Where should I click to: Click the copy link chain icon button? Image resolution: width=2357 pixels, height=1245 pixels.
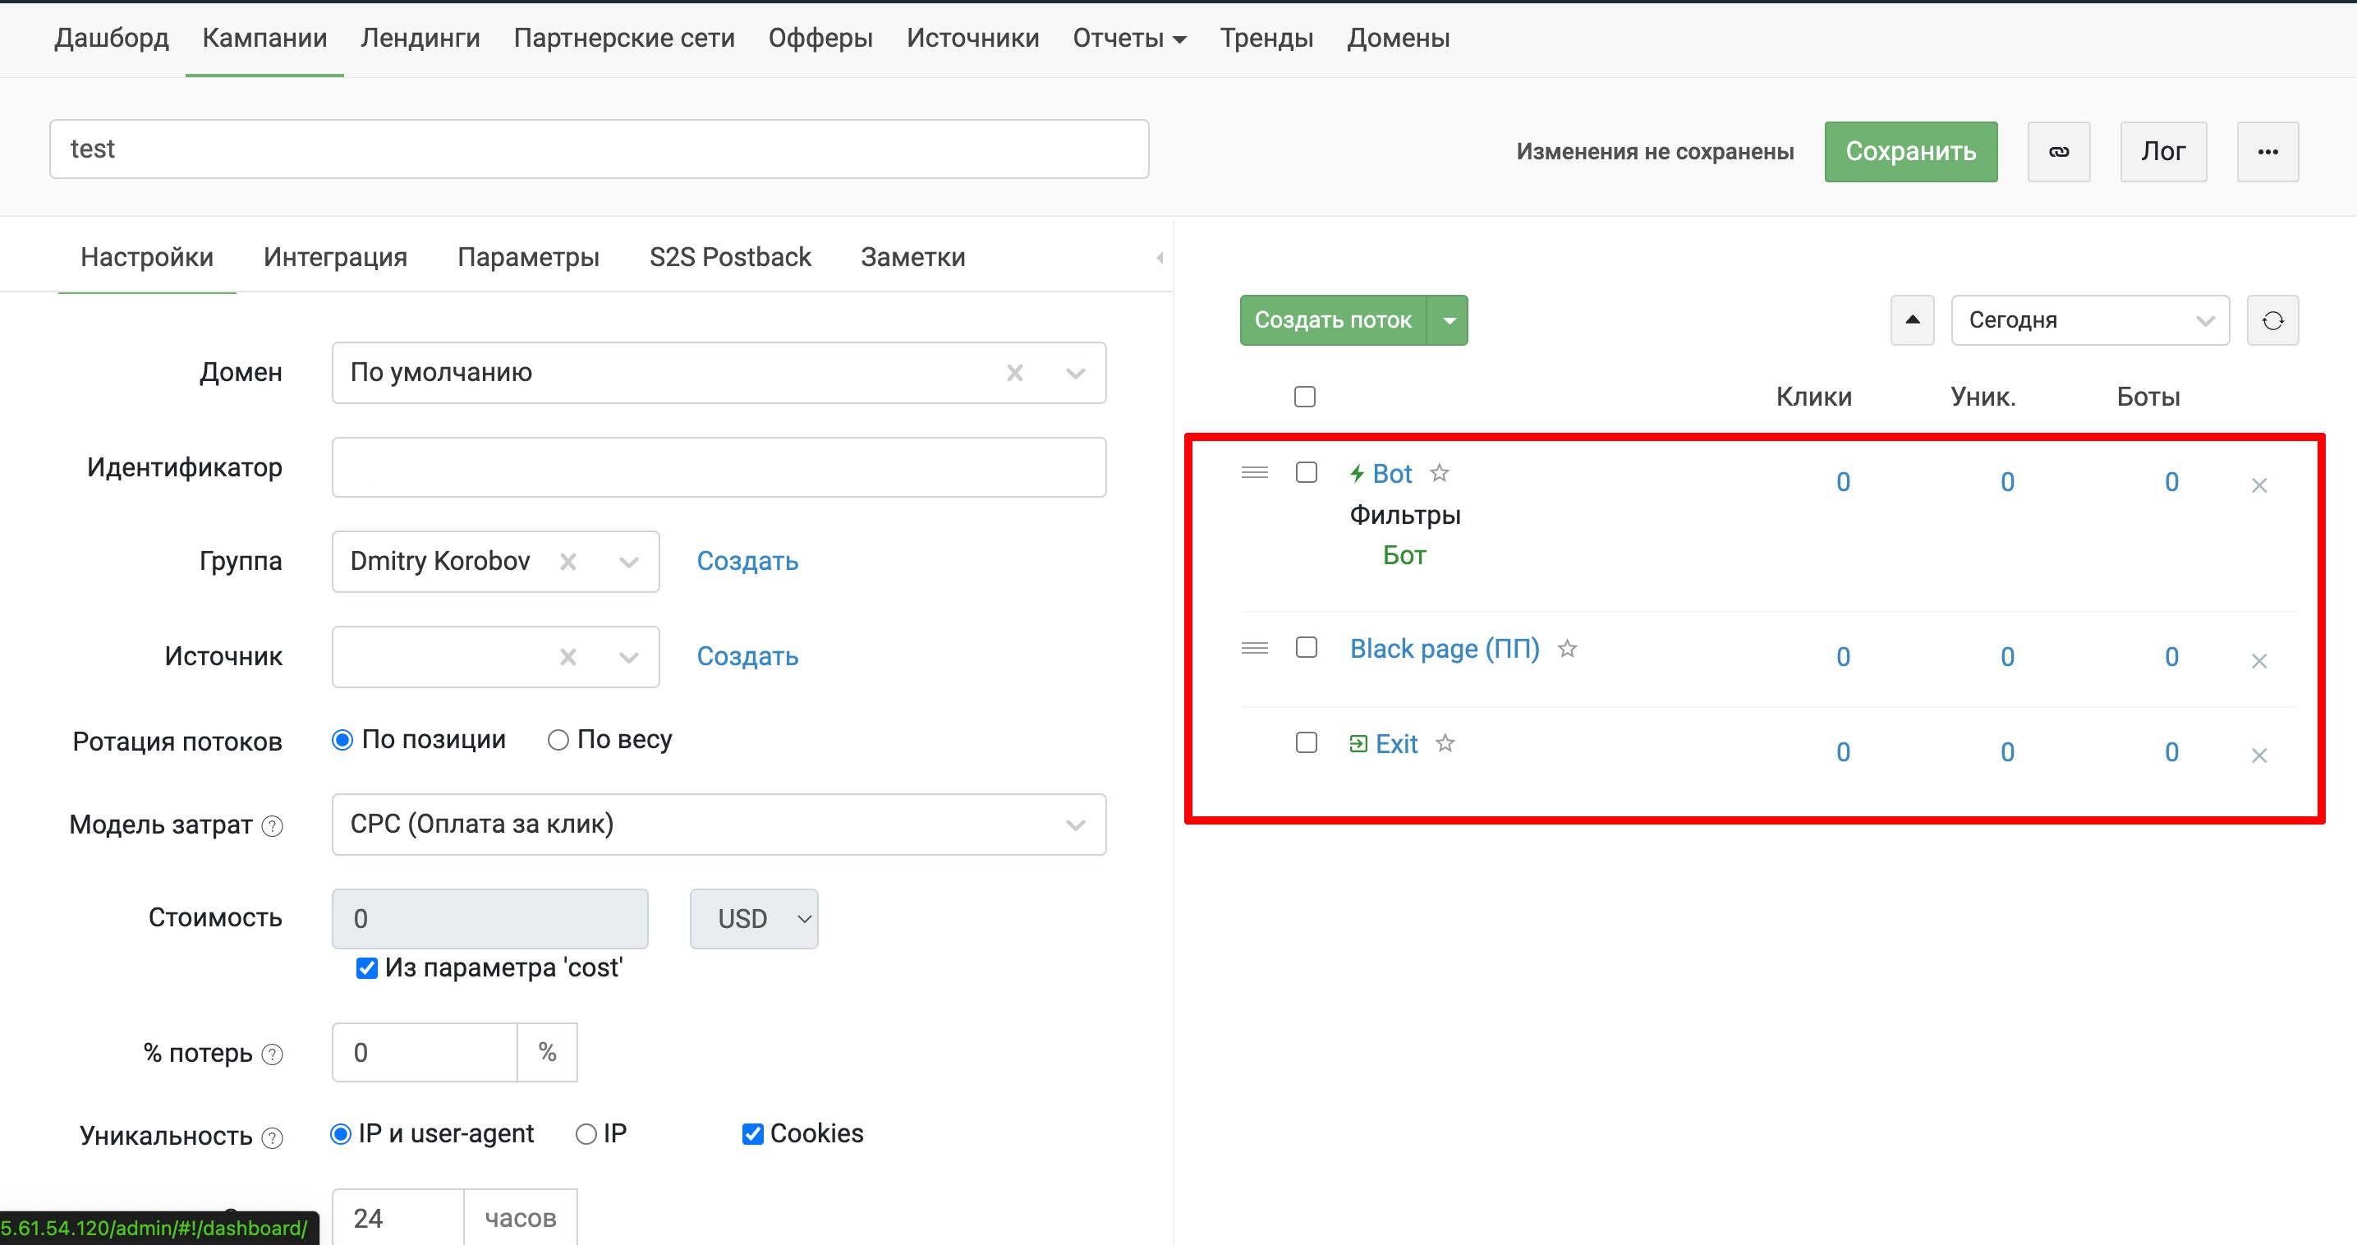(2059, 152)
